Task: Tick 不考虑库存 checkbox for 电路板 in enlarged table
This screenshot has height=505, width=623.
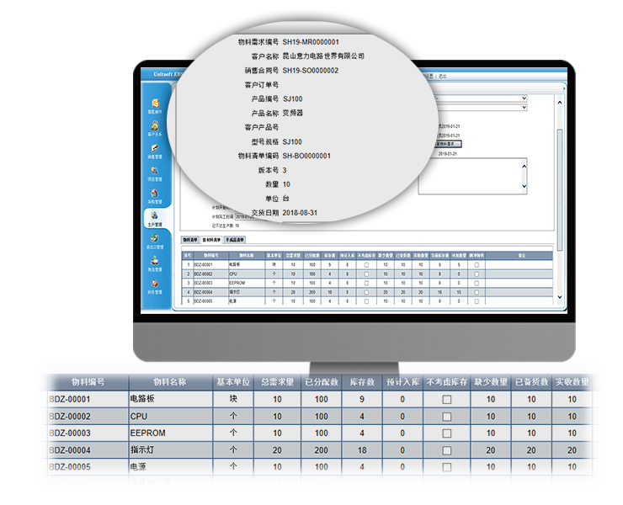Action: point(447,400)
